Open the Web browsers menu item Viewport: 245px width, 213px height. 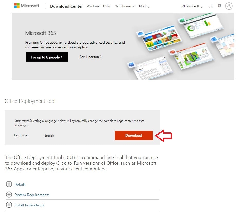point(125,6)
